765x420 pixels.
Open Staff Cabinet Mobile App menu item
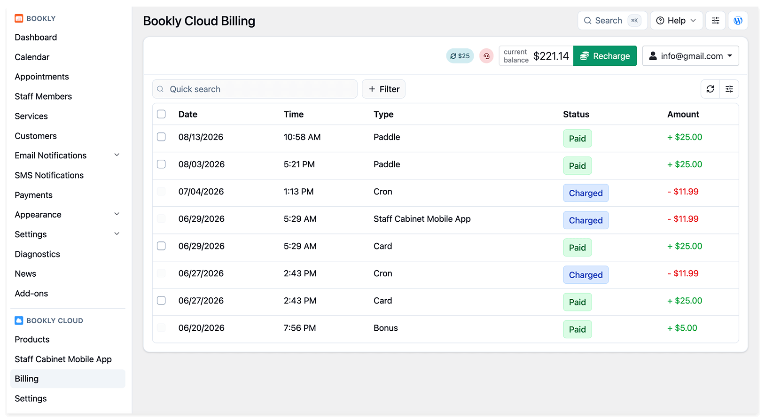coord(63,359)
